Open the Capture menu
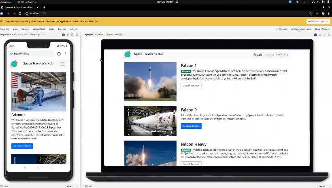 coord(25,29)
